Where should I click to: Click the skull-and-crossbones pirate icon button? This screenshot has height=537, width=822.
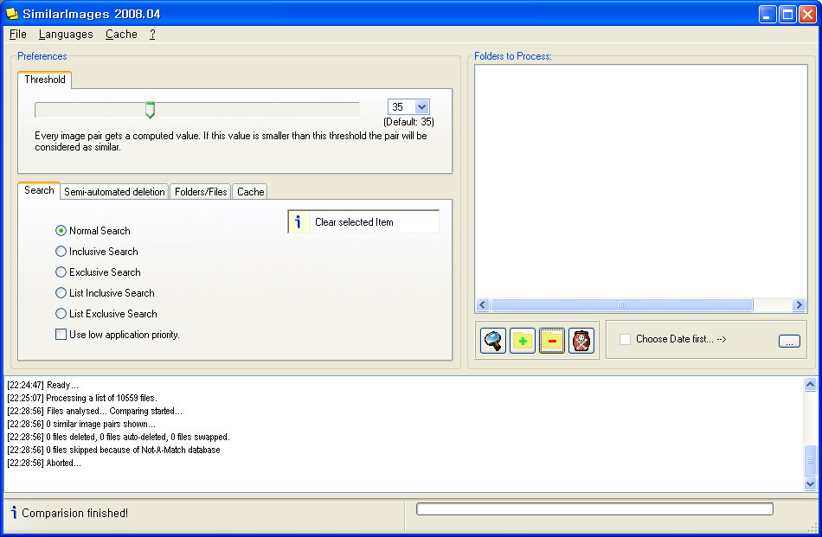tap(581, 341)
